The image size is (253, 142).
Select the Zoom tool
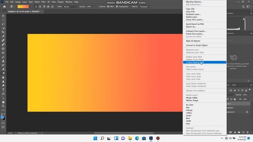3,106
